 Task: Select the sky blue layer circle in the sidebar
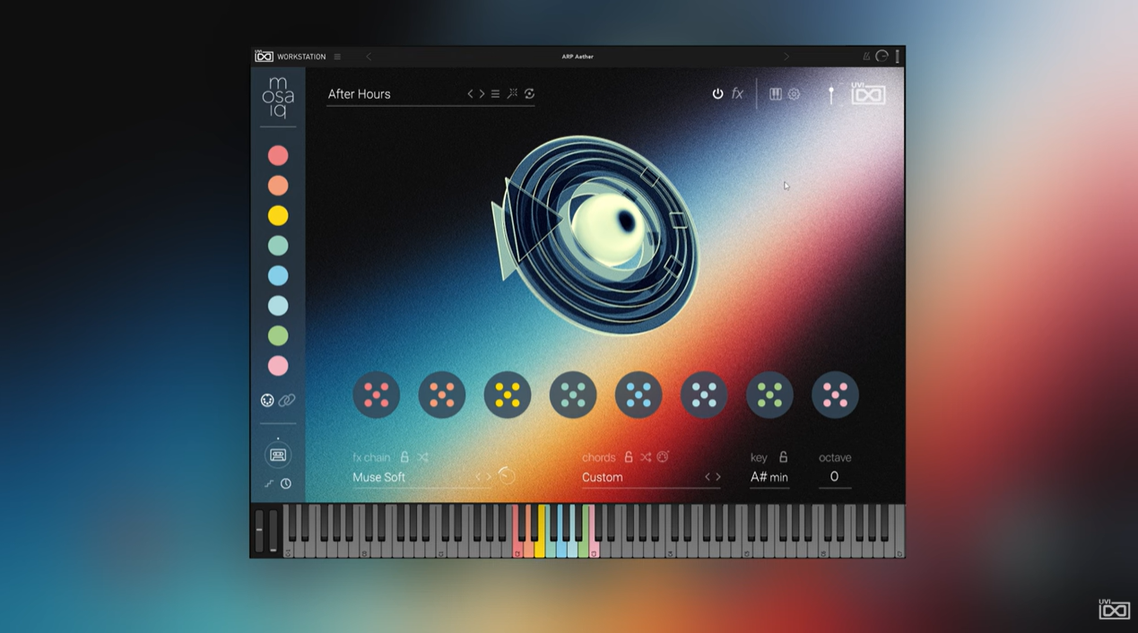(278, 275)
